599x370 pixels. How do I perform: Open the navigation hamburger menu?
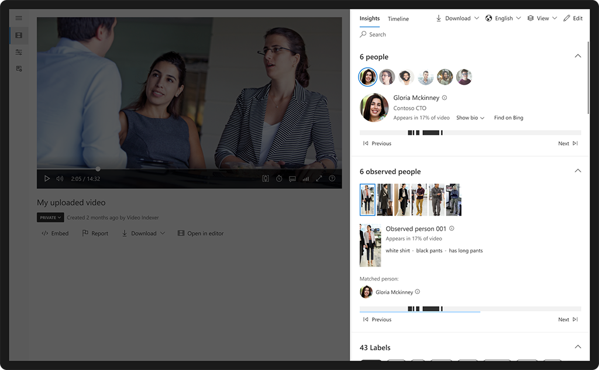pyautogui.click(x=18, y=18)
